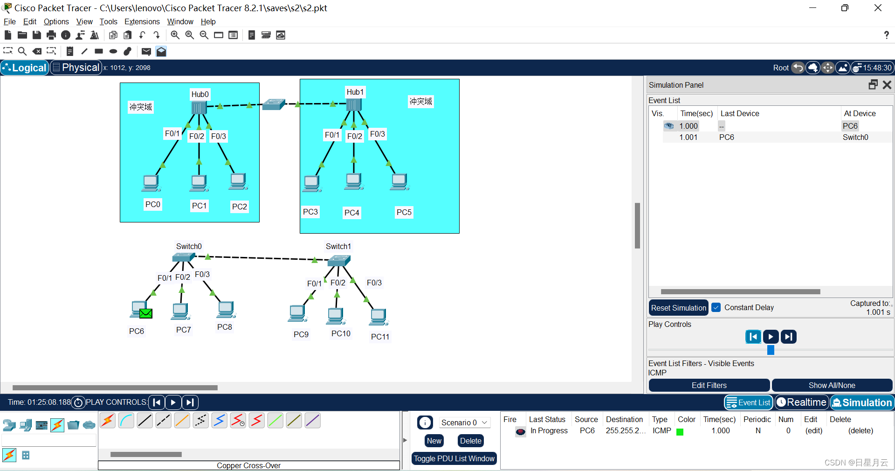The width and height of the screenshot is (895, 471).
Task: Close the Simulation Panel
Action: coord(887,84)
